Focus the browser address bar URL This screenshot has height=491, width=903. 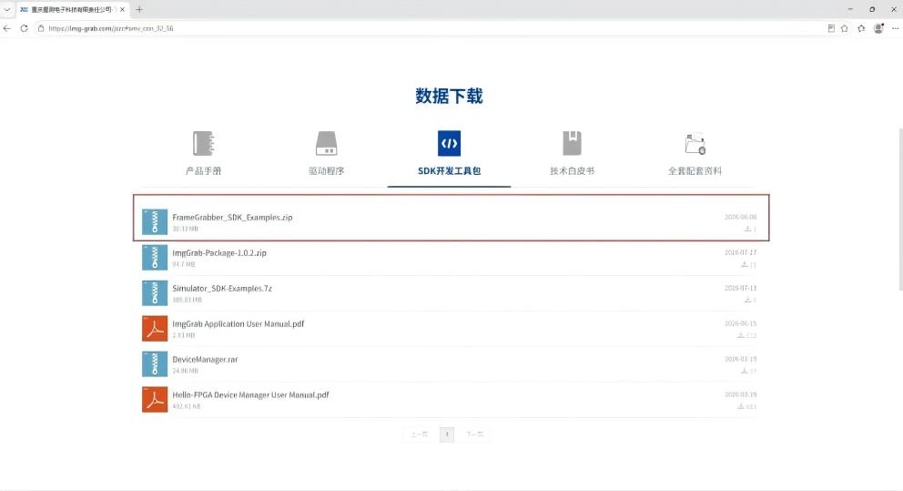pyautogui.click(x=110, y=28)
